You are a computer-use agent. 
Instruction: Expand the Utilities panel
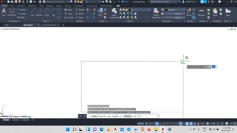pos(203,21)
